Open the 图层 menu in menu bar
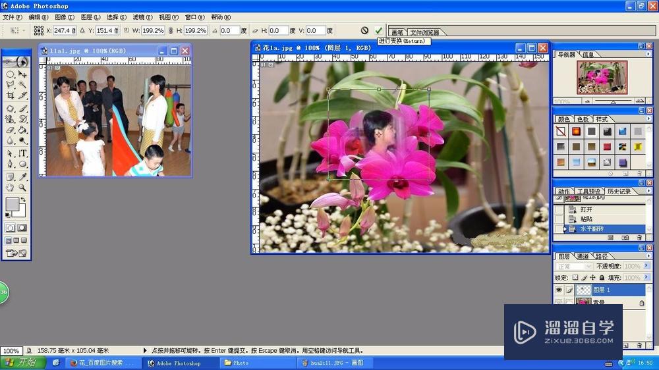 coord(90,17)
